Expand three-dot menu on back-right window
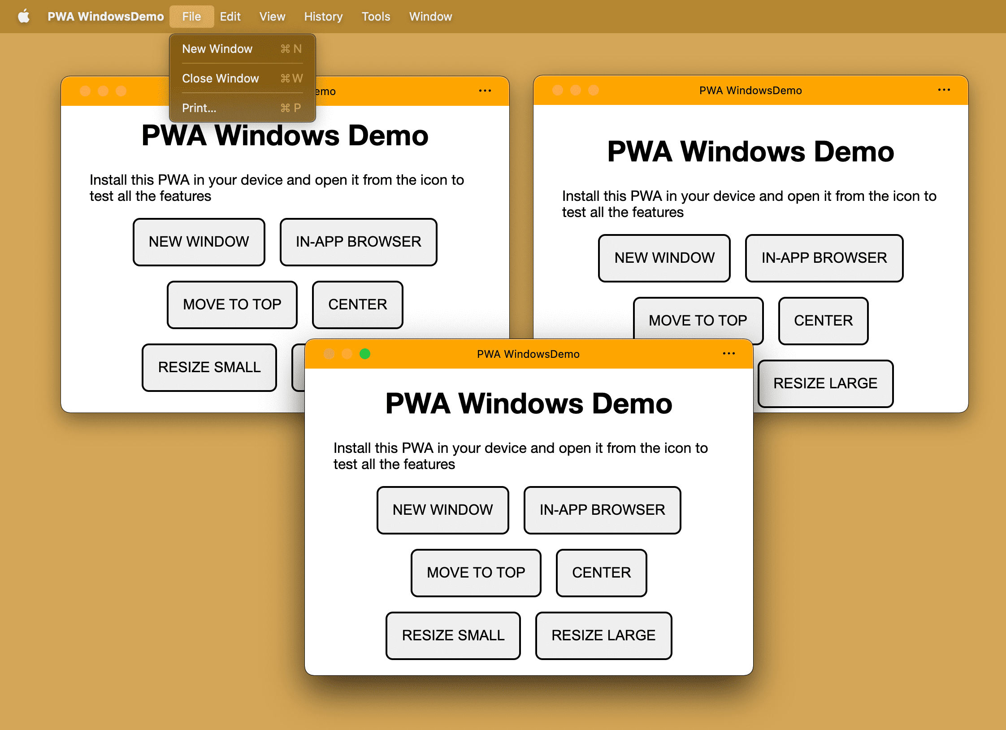This screenshot has width=1006, height=730. [x=945, y=91]
